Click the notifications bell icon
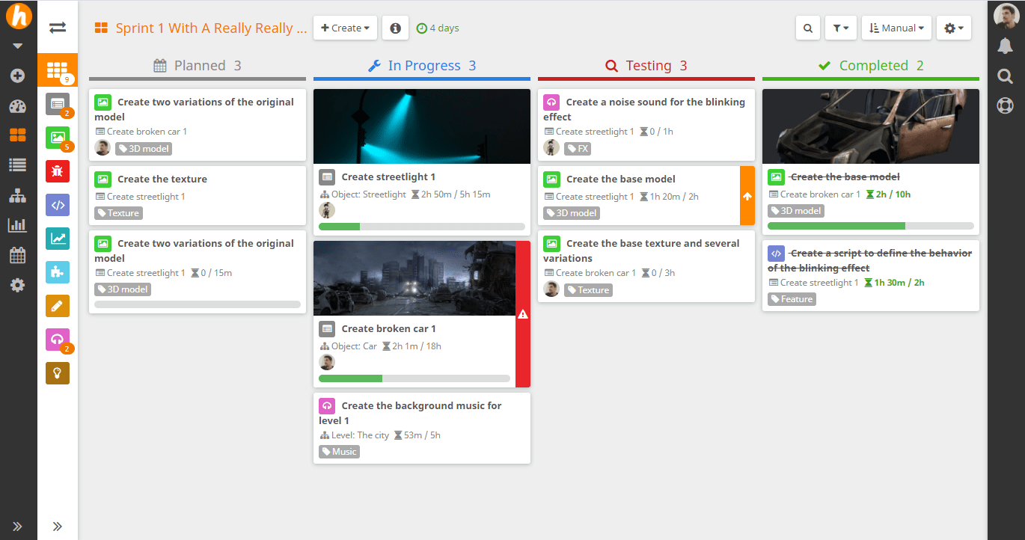Image resolution: width=1025 pixels, height=540 pixels. (x=1006, y=46)
